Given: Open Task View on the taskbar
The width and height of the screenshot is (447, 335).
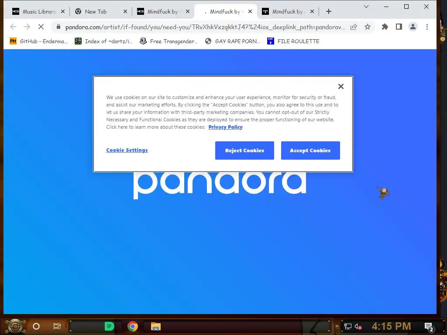Looking at the screenshot, I should click(57, 326).
